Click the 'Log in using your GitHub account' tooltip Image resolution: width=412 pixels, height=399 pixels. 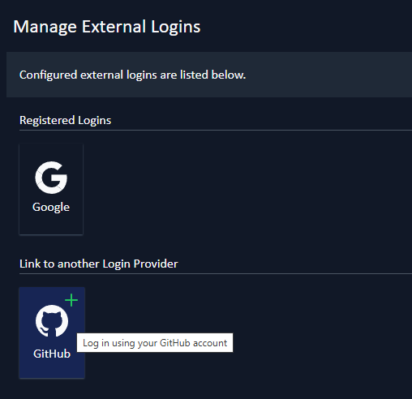pyautogui.click(x=155, y=343)
